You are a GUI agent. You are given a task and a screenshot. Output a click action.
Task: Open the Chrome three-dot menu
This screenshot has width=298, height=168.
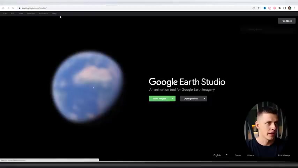(x=295, y=8)
